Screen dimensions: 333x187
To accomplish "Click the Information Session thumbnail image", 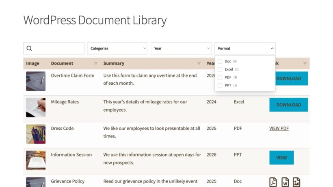I will pos(36,160).
